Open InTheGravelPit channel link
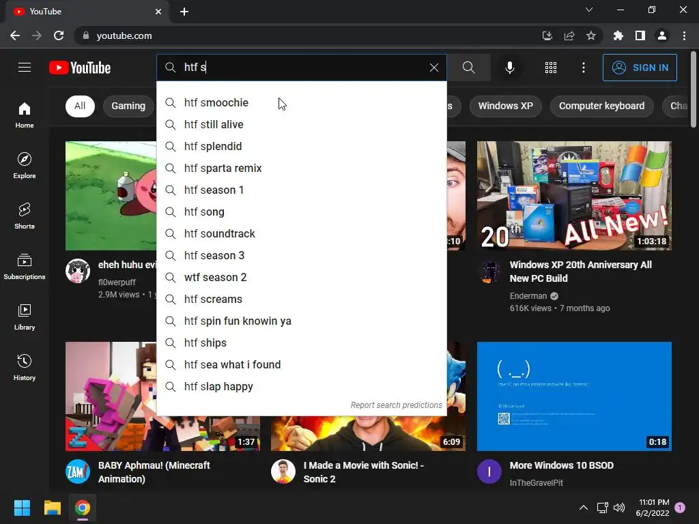Image resolution: width=699 pixels, height=524 pixels. [537, 482]
